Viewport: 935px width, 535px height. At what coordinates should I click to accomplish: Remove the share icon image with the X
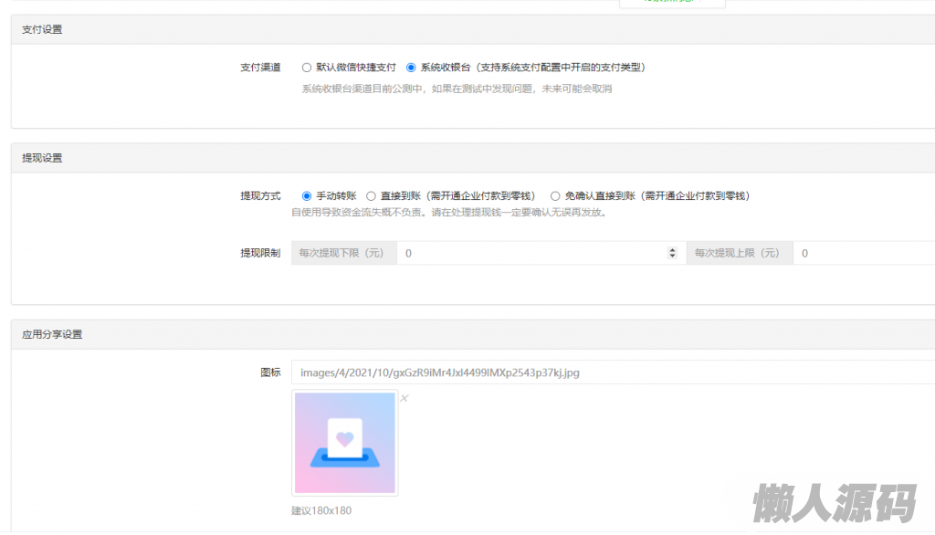click(404, 398)
